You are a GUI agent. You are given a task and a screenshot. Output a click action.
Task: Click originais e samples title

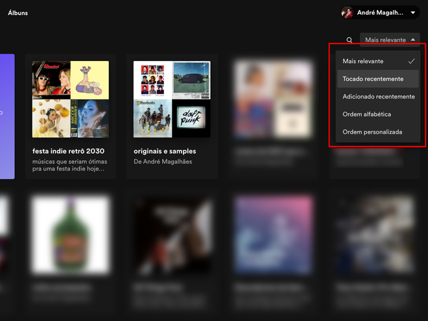pyautogui.click(x=165, y=151)
